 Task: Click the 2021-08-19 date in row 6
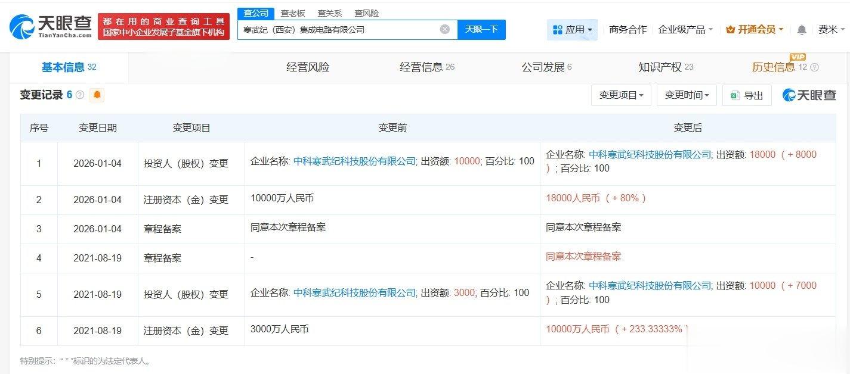(x=97, y=331)
